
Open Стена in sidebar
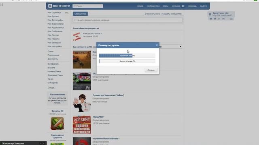[51, 52]
